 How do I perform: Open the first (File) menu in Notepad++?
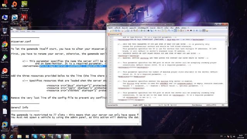[x=110, y=28]
